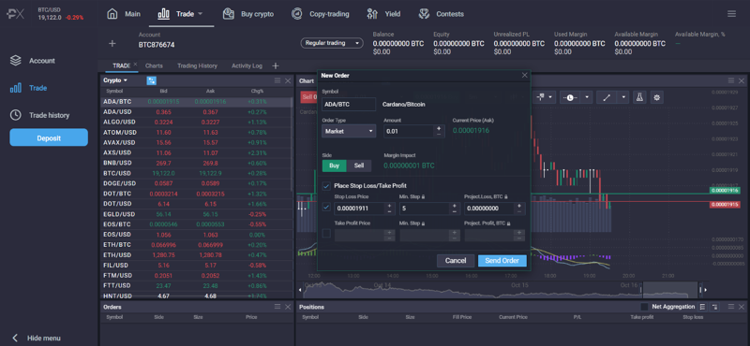Select the BTC/USD row in watchlist
The width and height of the screenshot is (750, 346).
point(196,173)
